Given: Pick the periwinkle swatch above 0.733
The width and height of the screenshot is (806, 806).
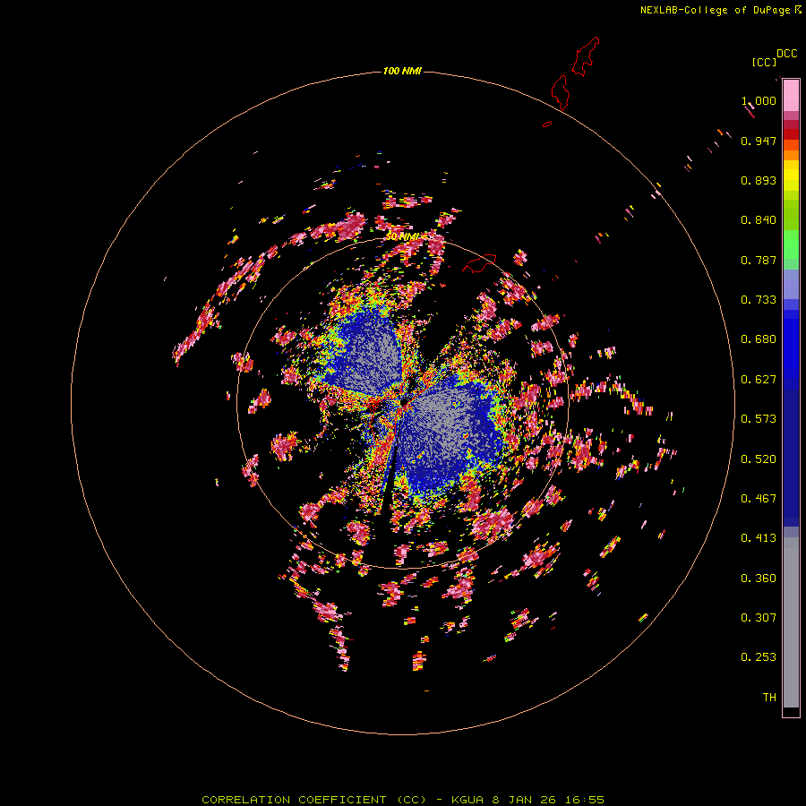Looking at the screenshot, I should (x=791, y=285).
